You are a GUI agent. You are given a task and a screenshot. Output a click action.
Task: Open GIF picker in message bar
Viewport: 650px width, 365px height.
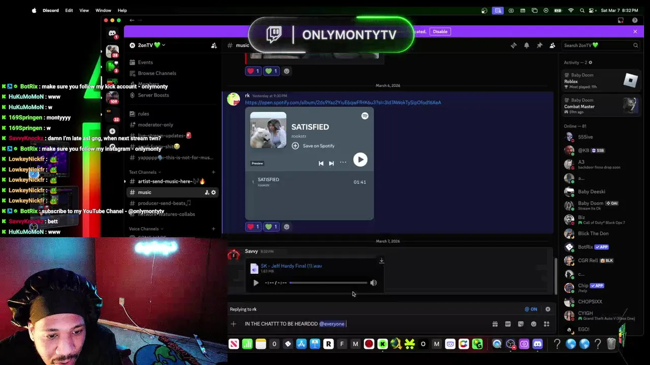[x=508, y=324]
